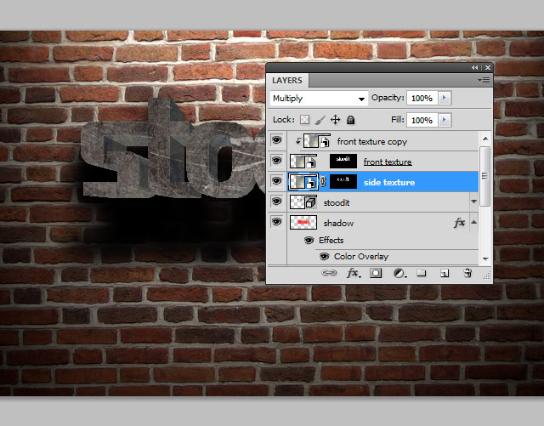This screenshot has height=426, width=544.
Task: Toggle visibility of side texture layer
Action: 276,181
